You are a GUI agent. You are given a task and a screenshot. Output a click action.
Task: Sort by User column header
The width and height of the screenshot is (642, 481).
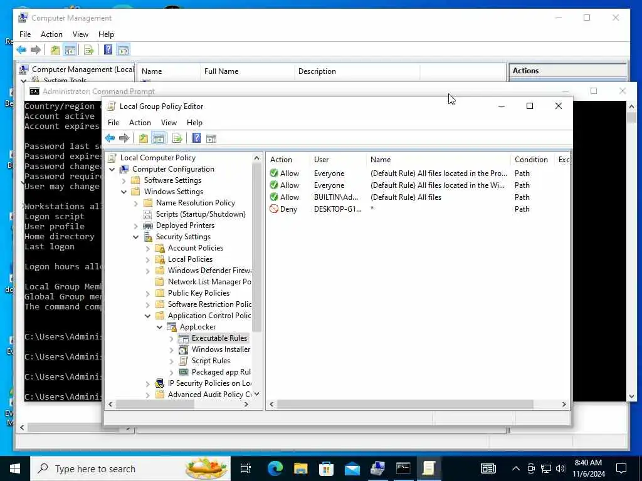338,160
